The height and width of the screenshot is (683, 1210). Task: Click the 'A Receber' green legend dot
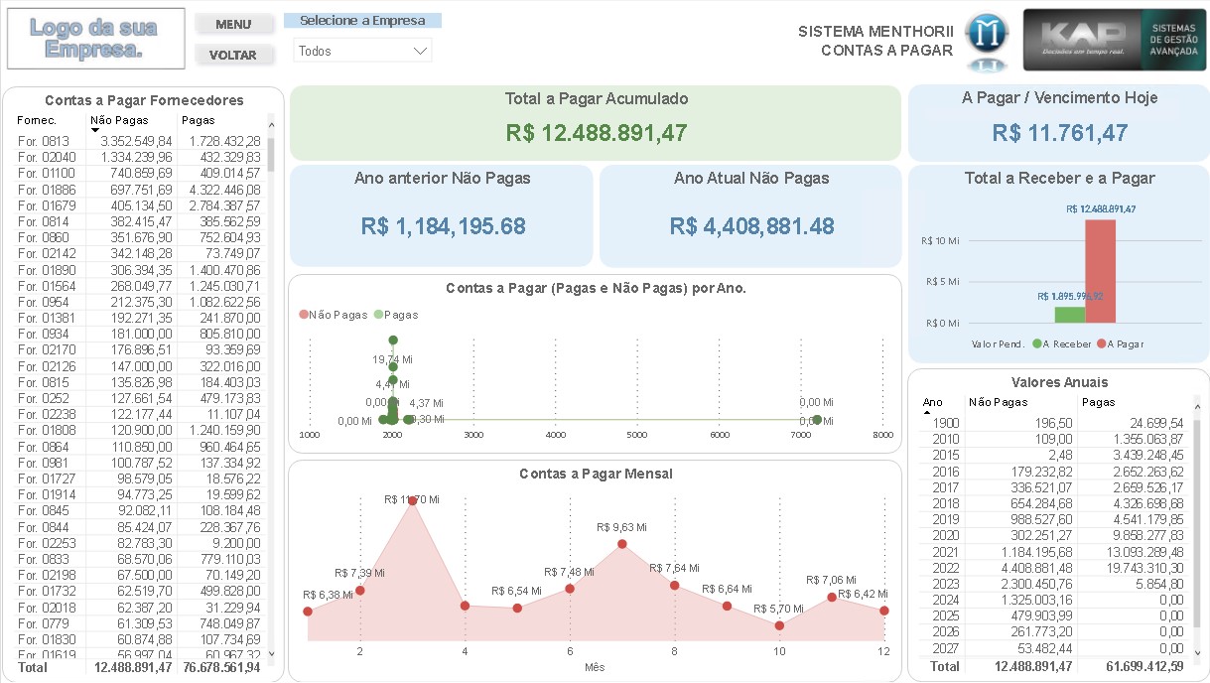[x=1037, y=343]
